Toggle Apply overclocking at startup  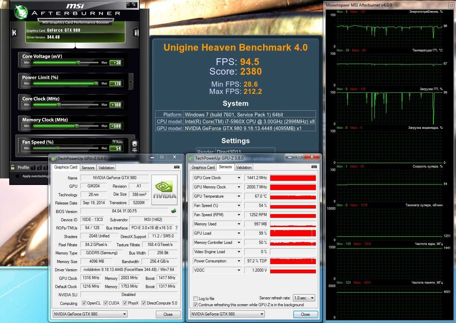(x=17, y=176)
